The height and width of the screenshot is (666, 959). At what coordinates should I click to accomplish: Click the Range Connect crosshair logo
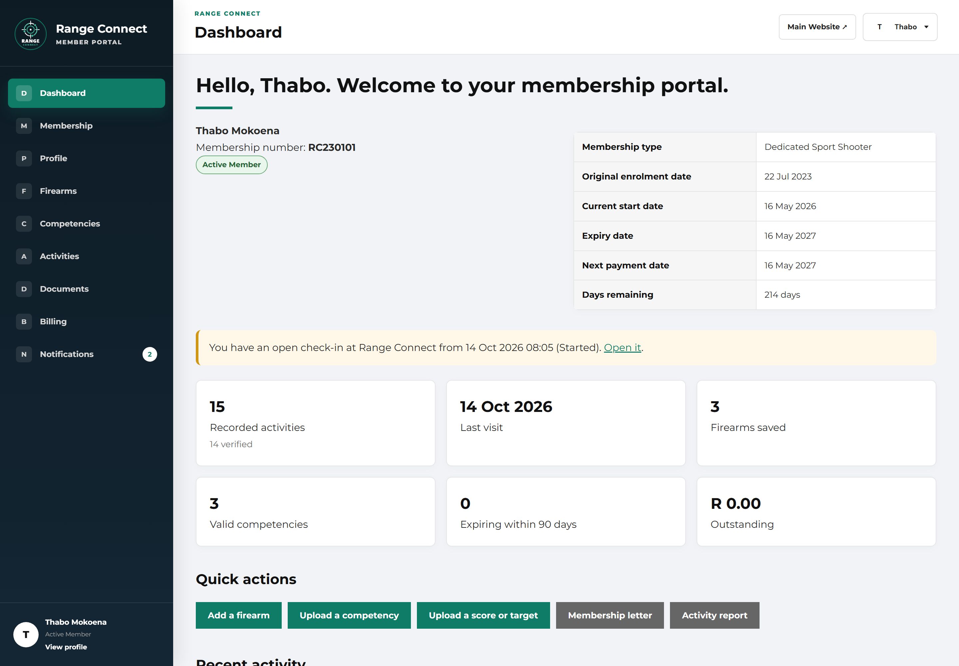click(x=30, y=34)
